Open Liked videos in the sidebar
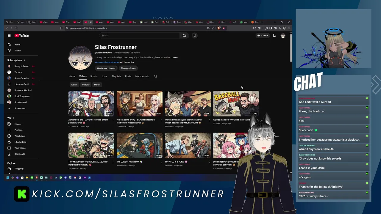 tap(17, 142)
